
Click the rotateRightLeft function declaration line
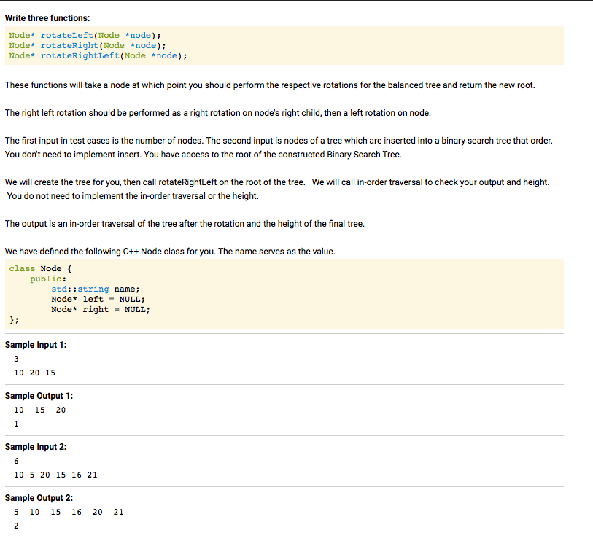pos(98,55)
